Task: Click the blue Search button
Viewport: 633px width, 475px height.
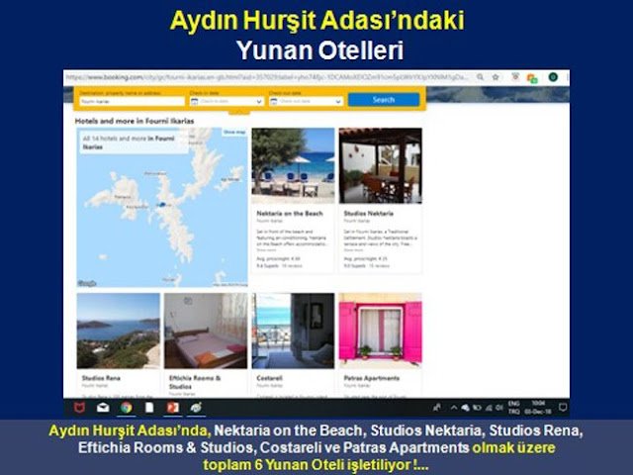Action: pos(384,100)
